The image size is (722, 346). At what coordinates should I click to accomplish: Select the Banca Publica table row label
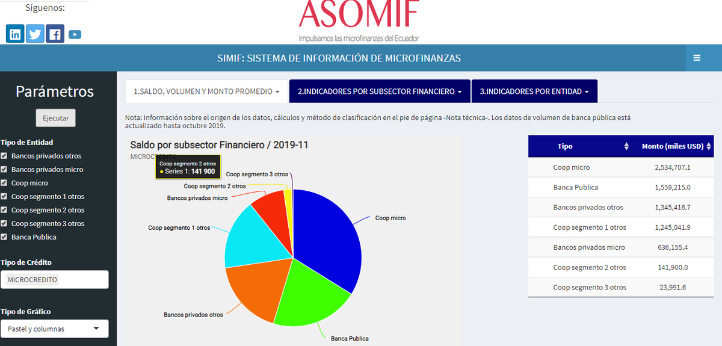575,187
